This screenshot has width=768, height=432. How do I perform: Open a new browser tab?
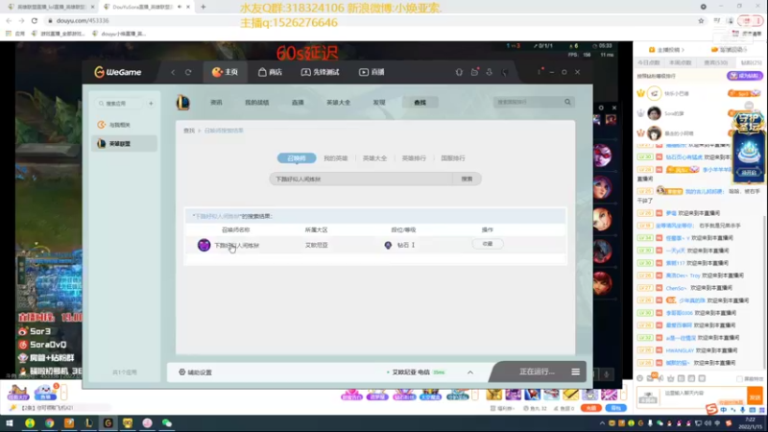203,7
